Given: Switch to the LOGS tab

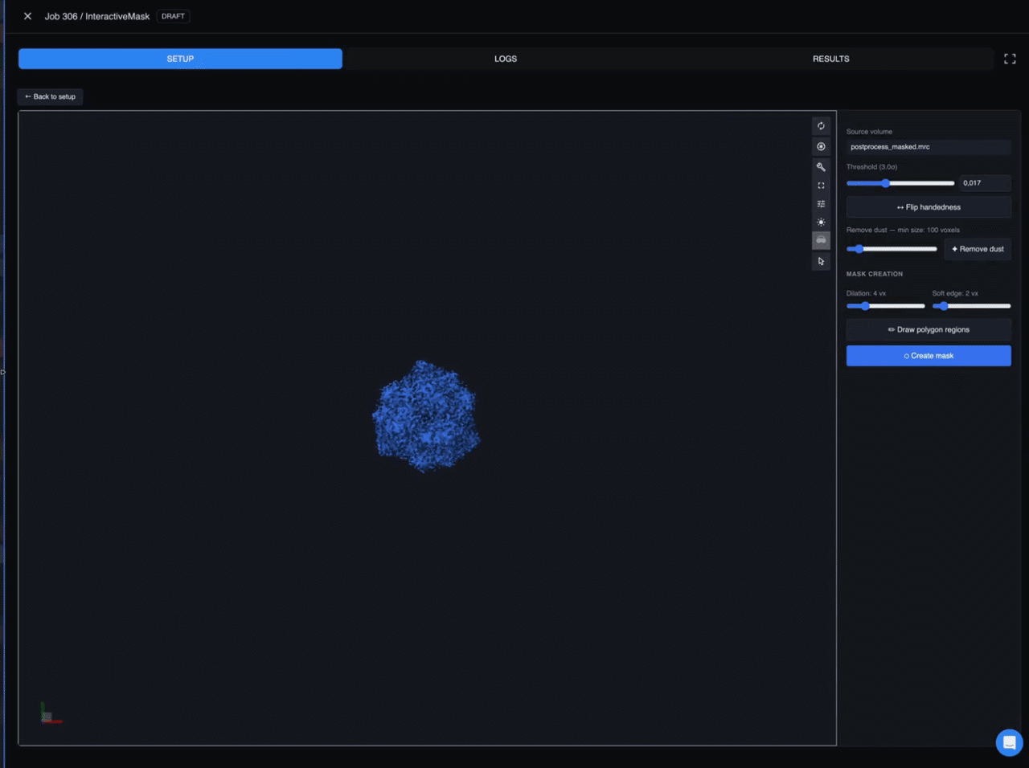Looking at the screenshot, I should pos(506,59).
